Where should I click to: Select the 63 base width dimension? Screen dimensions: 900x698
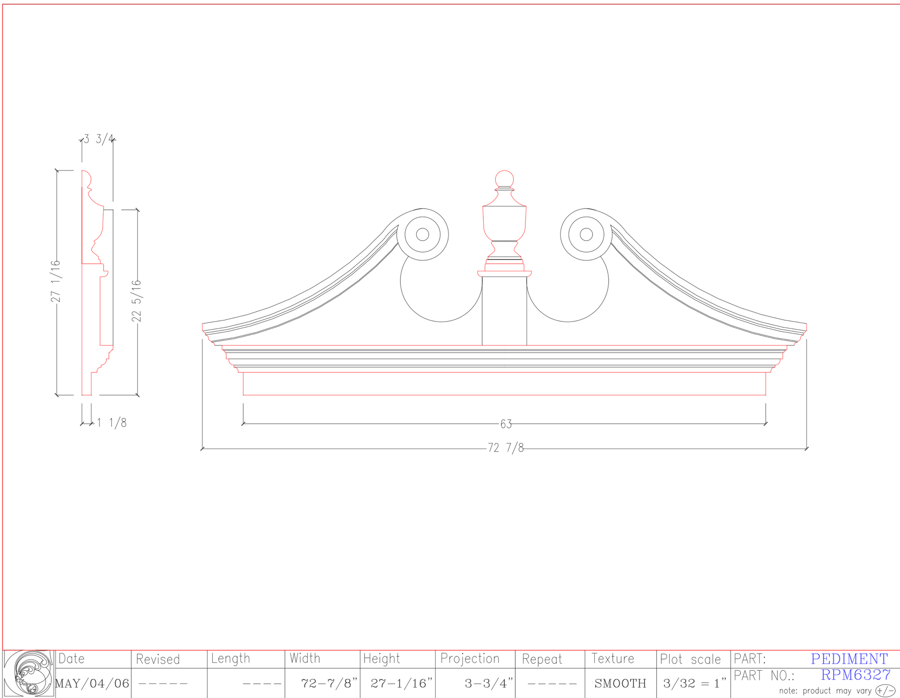pyautogui.click(x=506, y=424)
